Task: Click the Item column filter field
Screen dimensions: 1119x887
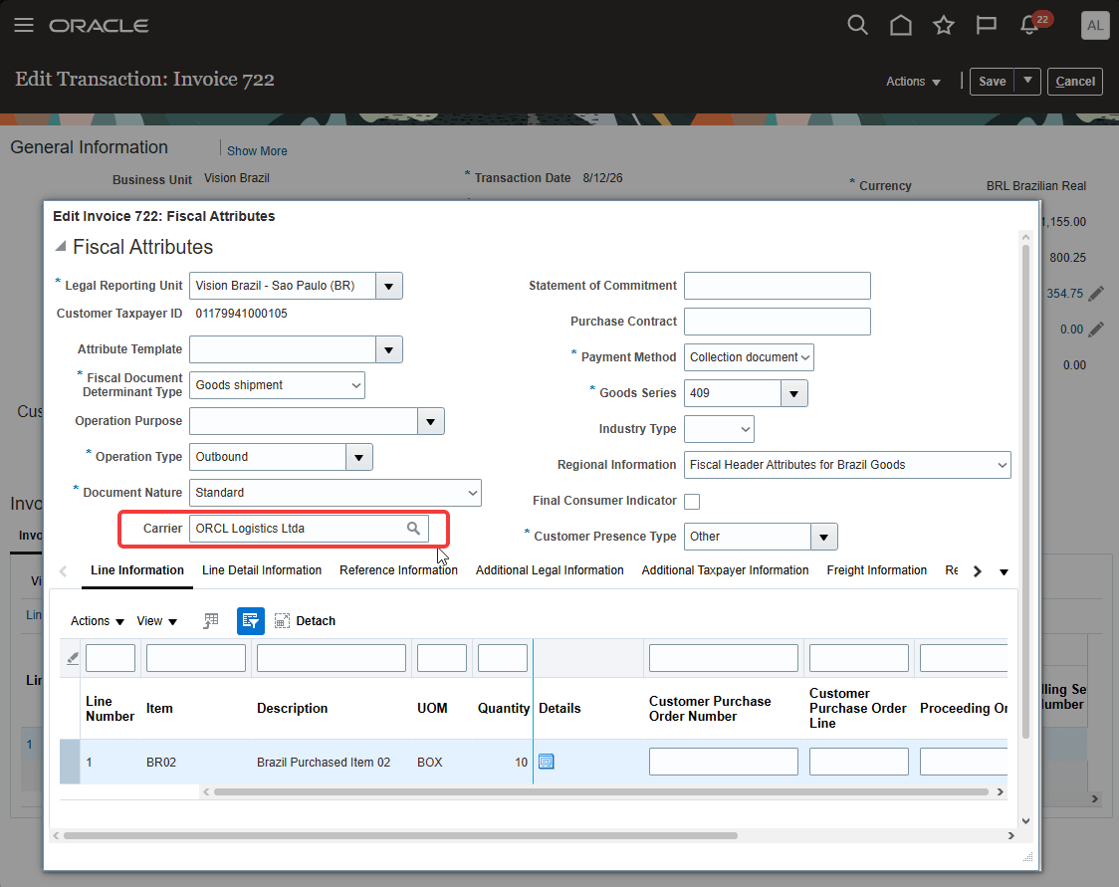Action: (195, 658)
